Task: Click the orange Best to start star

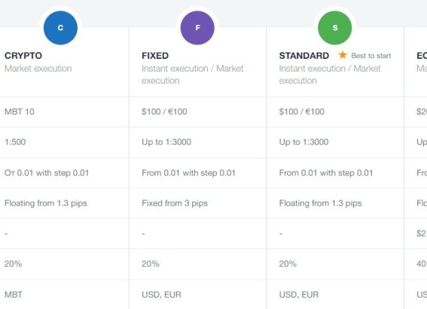Action: 343,55
